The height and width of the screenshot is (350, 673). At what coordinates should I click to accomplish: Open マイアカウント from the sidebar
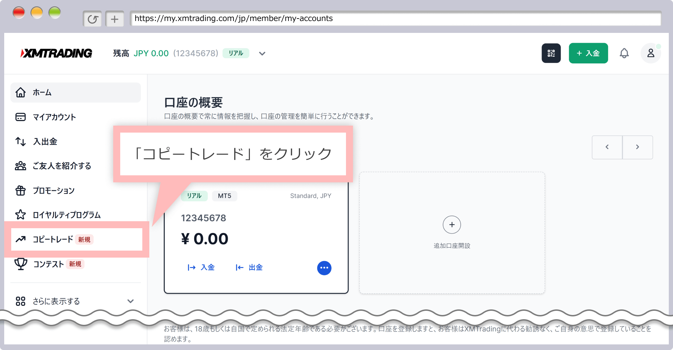(54, 117)
